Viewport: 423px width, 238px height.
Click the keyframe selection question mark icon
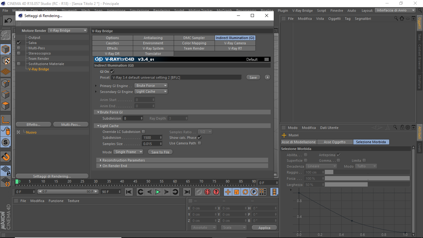[216, 192]
